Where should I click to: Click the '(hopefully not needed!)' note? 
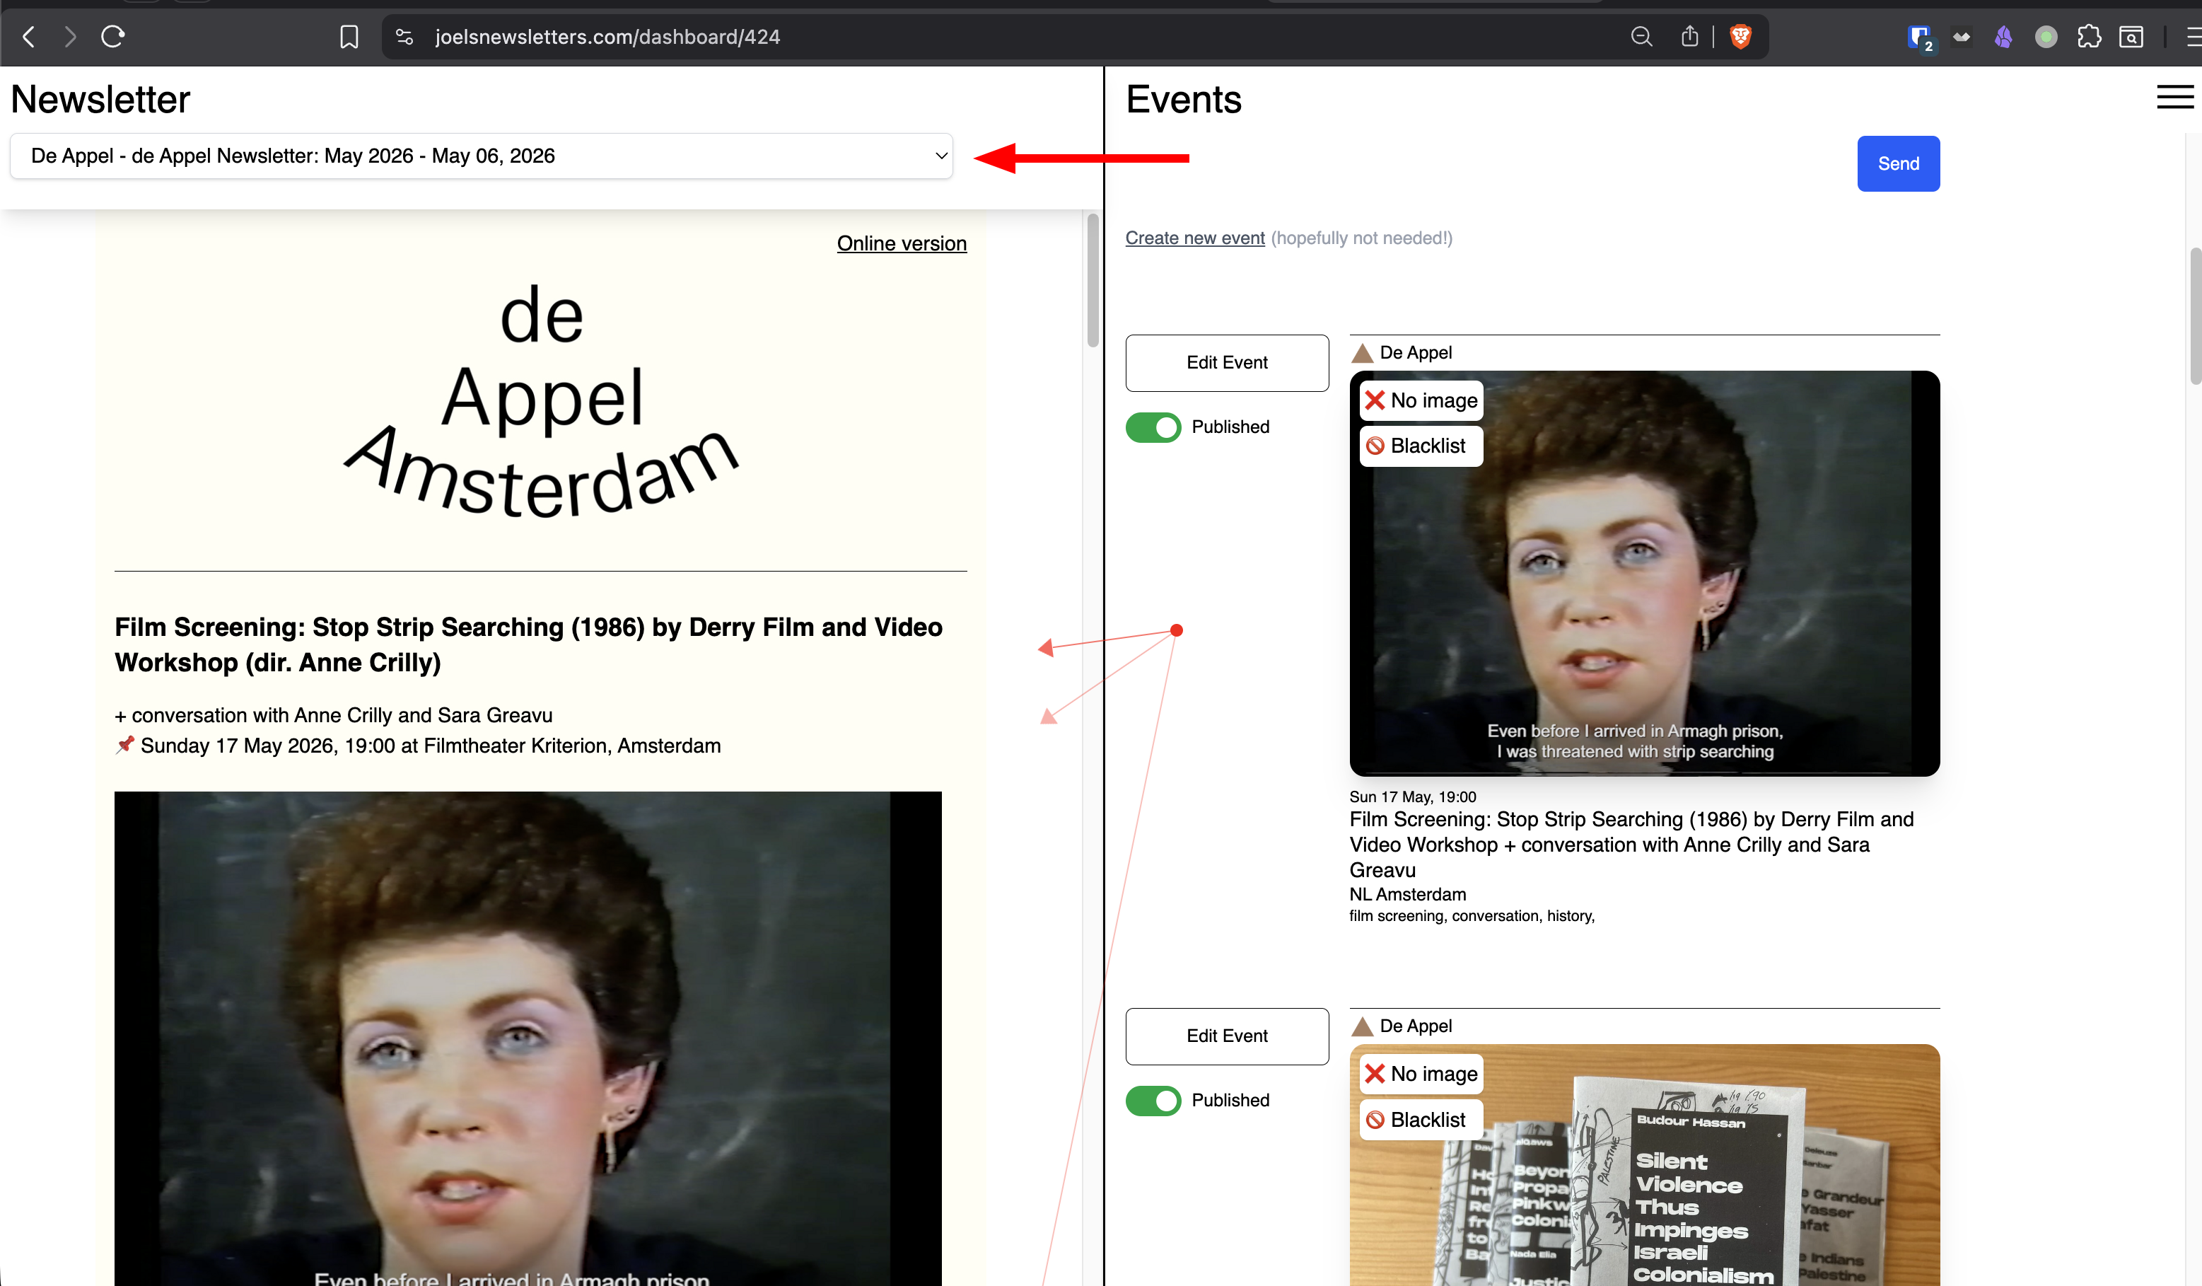[x=1361, y=238]
